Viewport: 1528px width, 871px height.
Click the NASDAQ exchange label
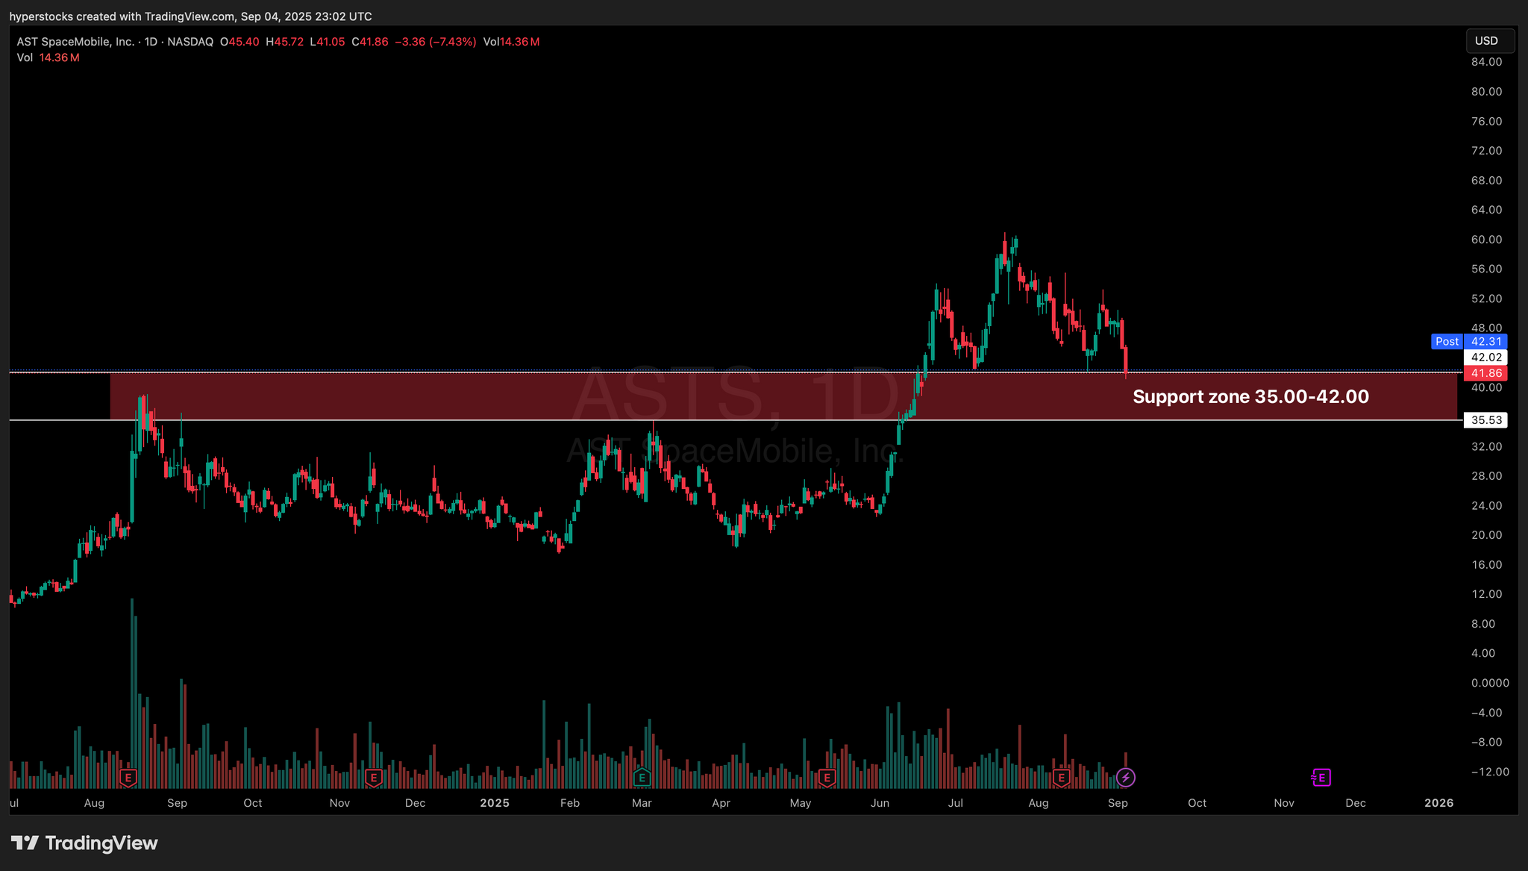tap(190, 42)
